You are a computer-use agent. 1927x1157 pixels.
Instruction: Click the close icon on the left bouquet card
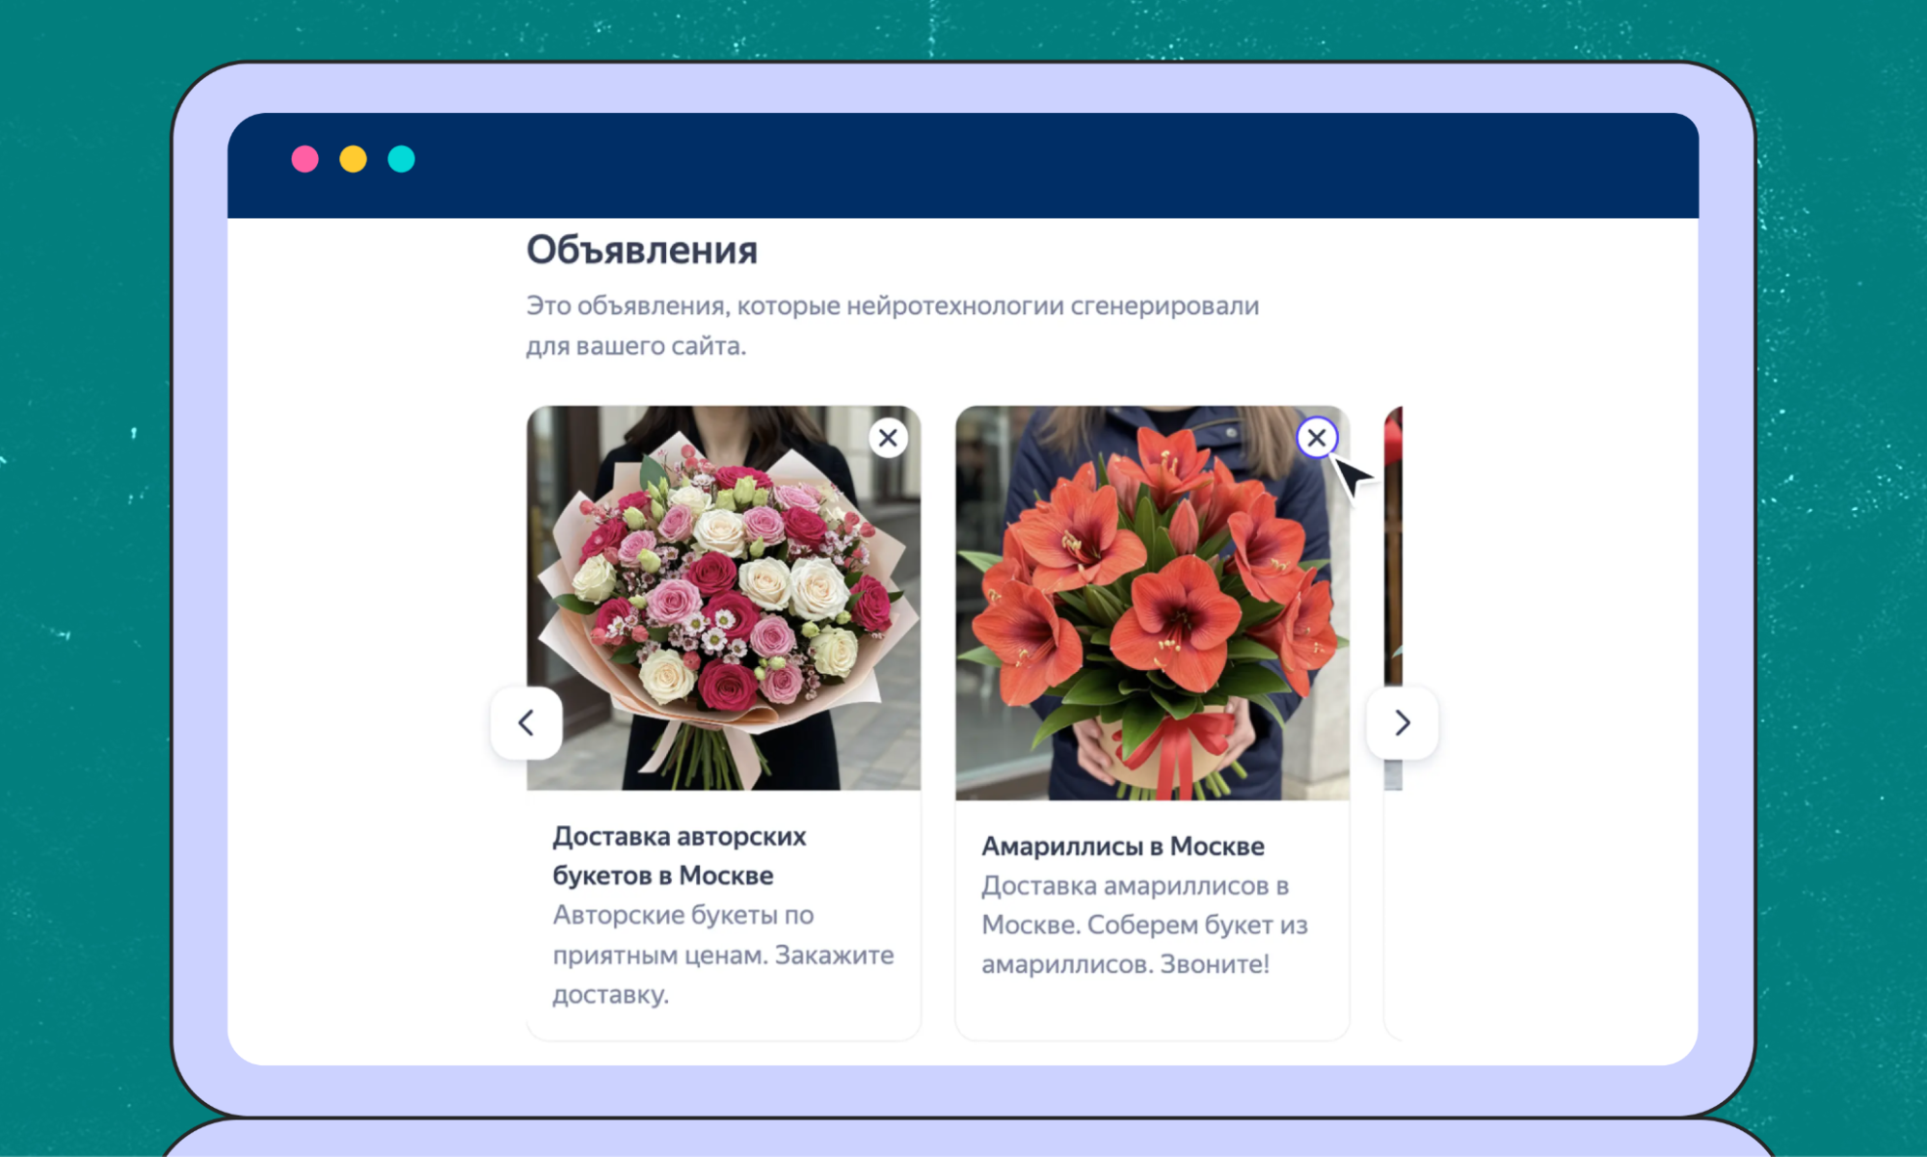(888, 438)
